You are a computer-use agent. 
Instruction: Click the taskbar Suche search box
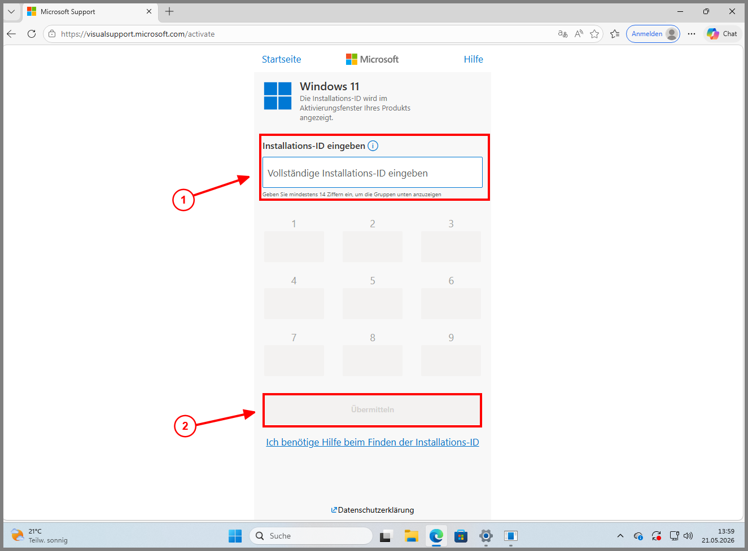tap(311, 536)
